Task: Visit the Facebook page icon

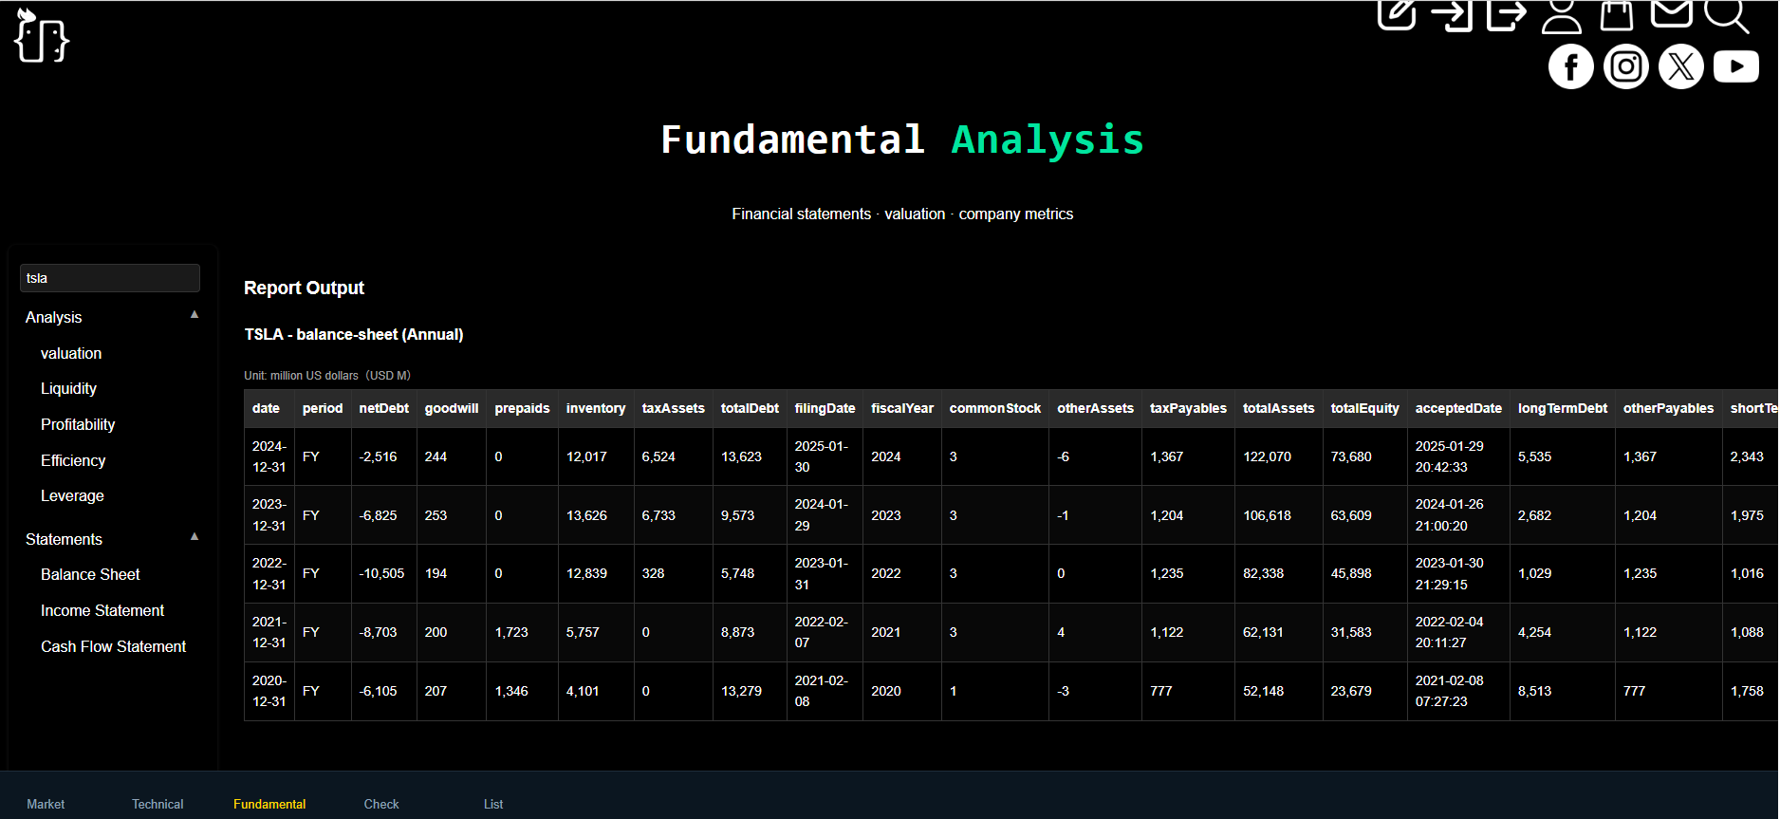Action: pos(1571,66)
